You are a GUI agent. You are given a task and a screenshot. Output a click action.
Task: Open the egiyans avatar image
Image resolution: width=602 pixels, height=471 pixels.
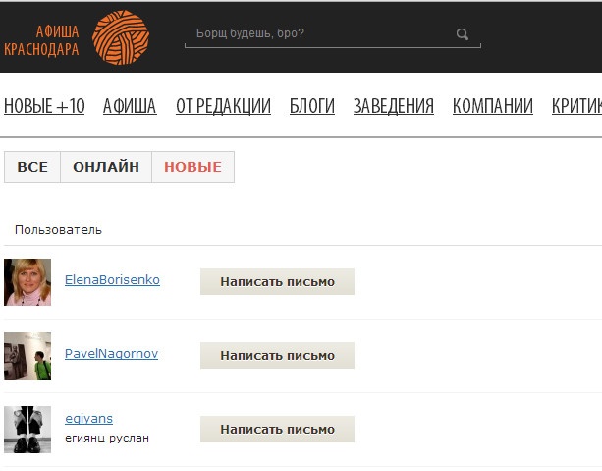pos(27,430)
